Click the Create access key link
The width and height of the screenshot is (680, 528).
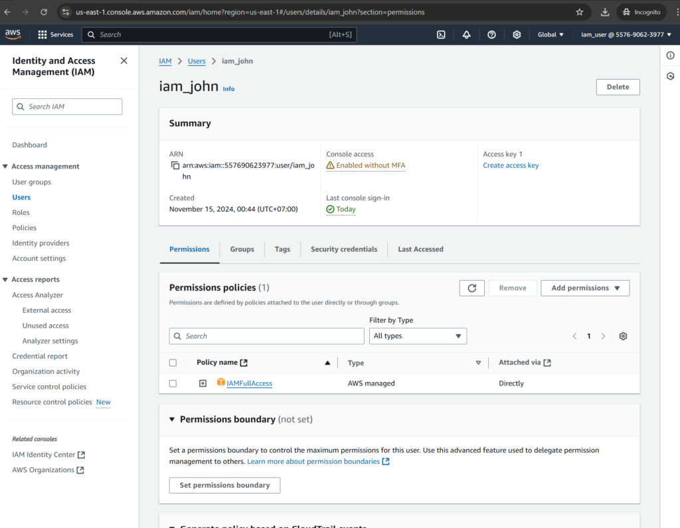coord(511,165)
